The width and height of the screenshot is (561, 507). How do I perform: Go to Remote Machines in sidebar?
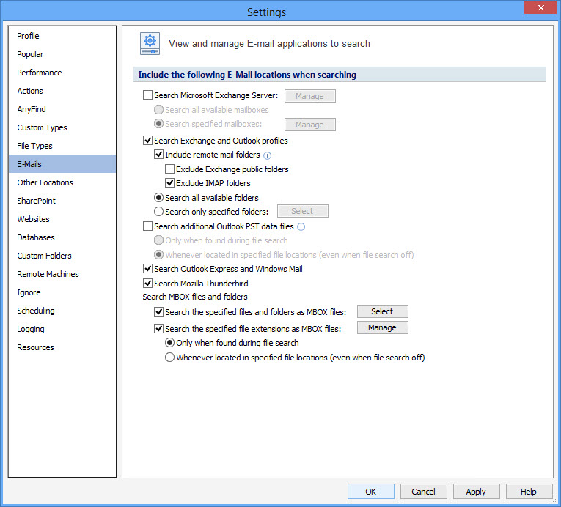click(48, 274)
